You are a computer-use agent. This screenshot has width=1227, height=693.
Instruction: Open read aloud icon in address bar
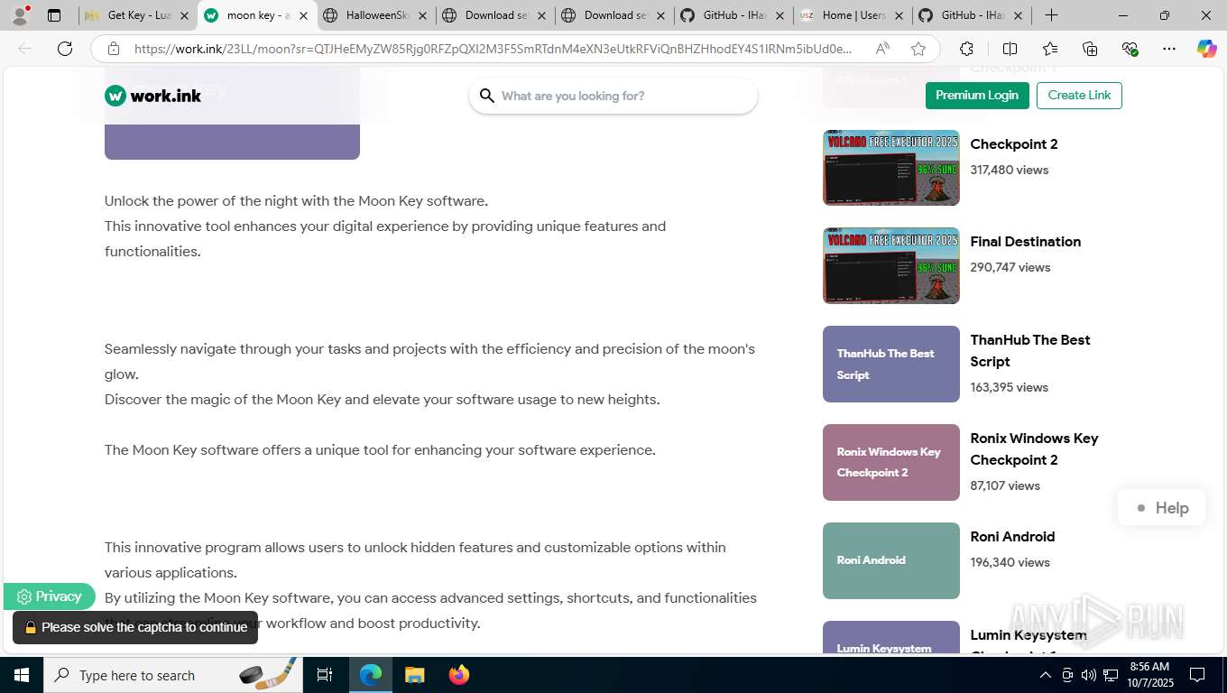pos(882,49)
